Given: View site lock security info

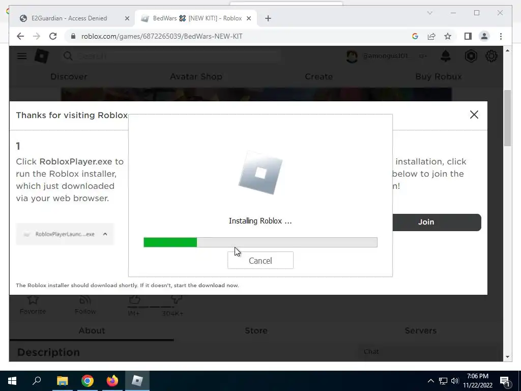Looking at the screenshot, I should pos(73,36).
